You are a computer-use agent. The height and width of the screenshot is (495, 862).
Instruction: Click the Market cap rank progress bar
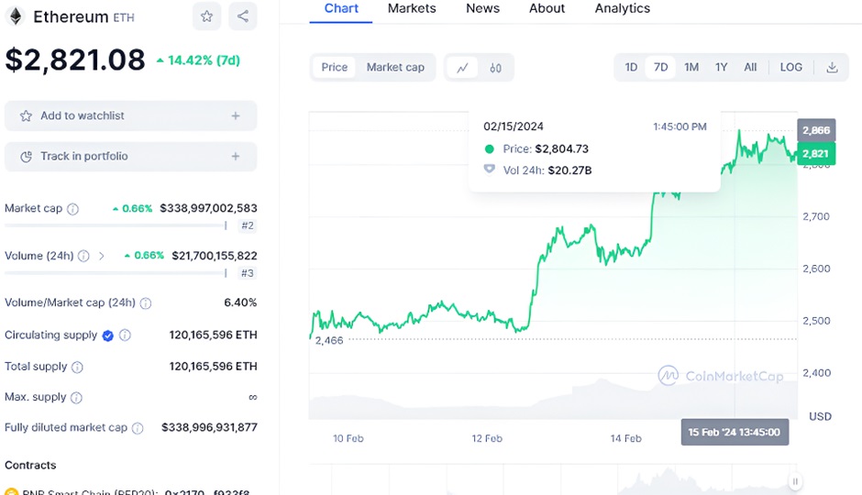[x=116, y=225]
